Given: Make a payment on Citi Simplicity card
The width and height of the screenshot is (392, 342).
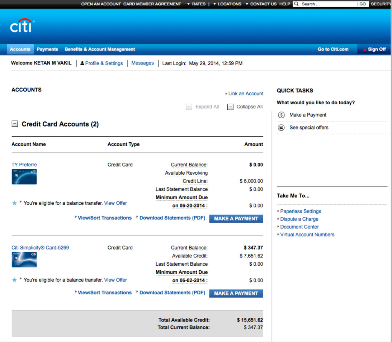Looking at the screenshot, I should [236, 293].
